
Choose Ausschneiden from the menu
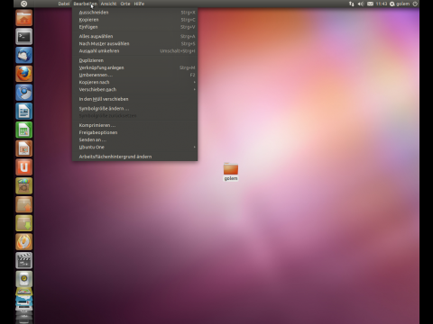point(135,13)
